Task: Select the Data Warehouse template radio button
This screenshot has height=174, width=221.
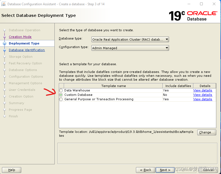Action: point(61,90)
